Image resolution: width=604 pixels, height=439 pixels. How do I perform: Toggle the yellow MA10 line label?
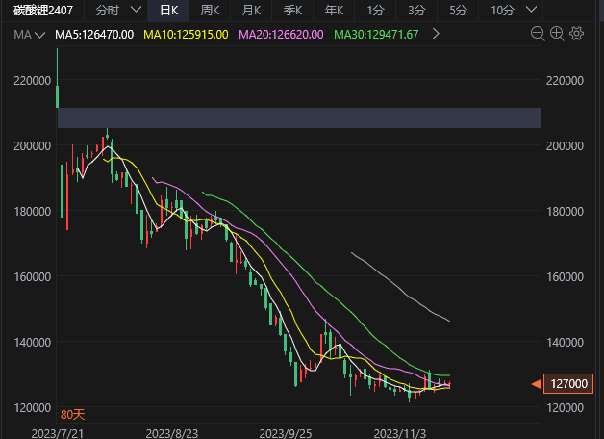tap(186, 34)
